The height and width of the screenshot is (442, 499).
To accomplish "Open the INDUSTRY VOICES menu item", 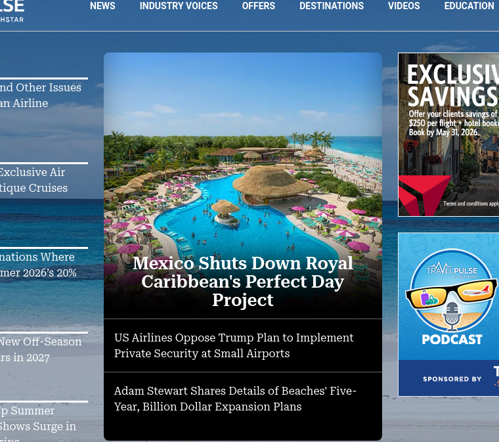I will coord(179,6).
